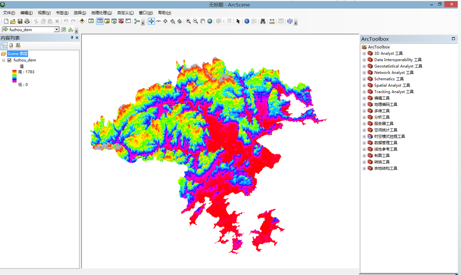Select the ArcToolbox root node
461x275 pixels.
[x=379, y=47]
